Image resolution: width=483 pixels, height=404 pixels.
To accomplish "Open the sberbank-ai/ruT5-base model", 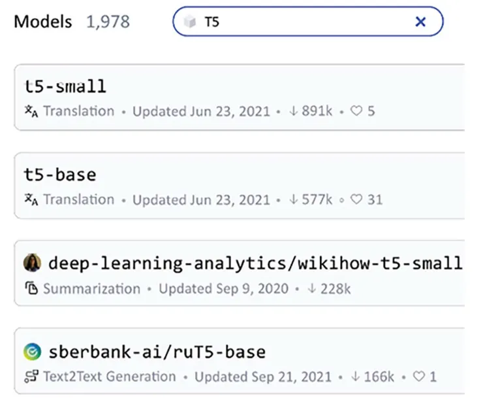I will [157, 352].
